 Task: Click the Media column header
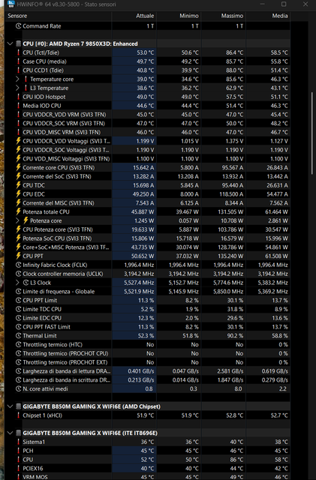[268, 16]
